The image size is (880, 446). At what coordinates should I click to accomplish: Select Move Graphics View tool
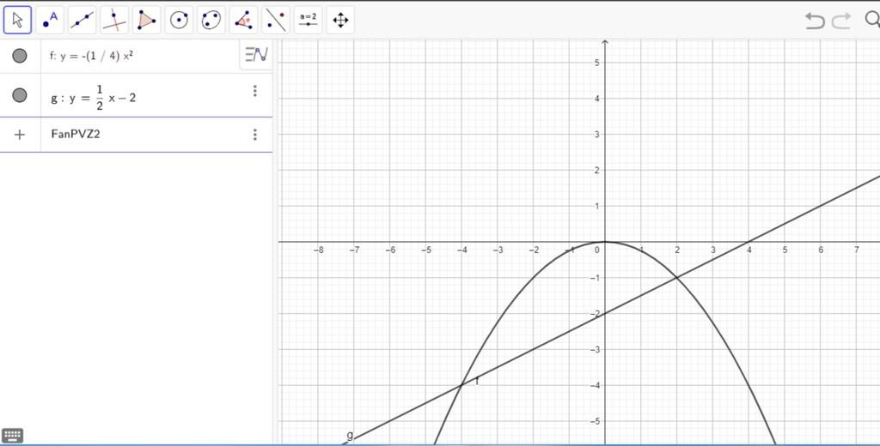(x=340, y=19)
